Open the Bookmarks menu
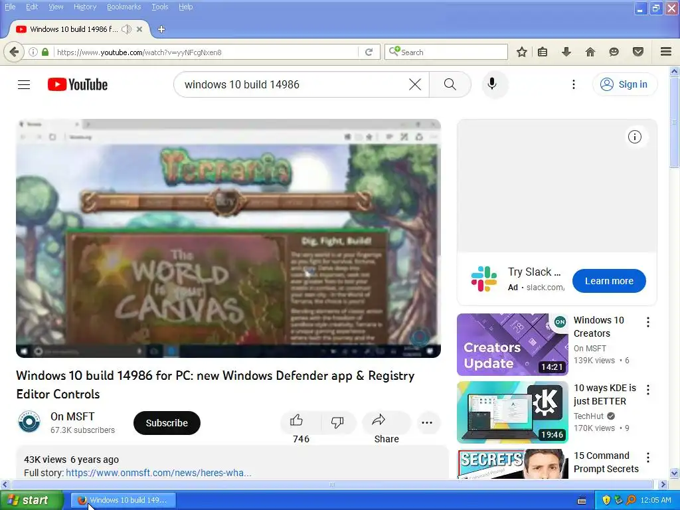Image resolution: width=680 pixels, height=510 pixels. pos(124,7)
